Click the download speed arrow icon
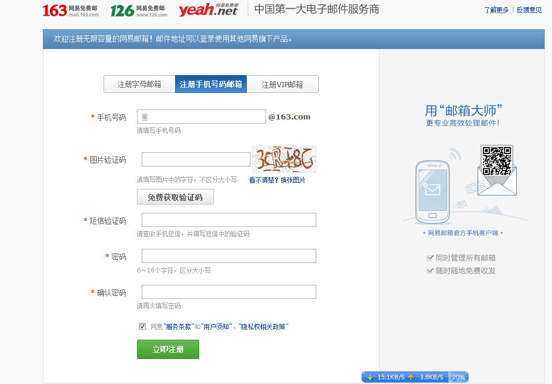Viewport: 552px width, 384px height. pos(370,377)
